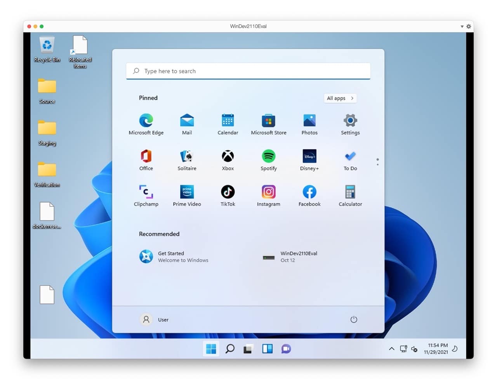Launch the Calculator app
This screenshot has height=385, width=497.
(350, 196)
